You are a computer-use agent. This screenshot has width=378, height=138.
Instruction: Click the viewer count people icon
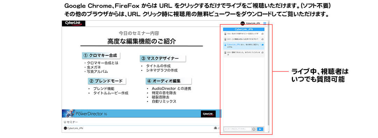216,128
